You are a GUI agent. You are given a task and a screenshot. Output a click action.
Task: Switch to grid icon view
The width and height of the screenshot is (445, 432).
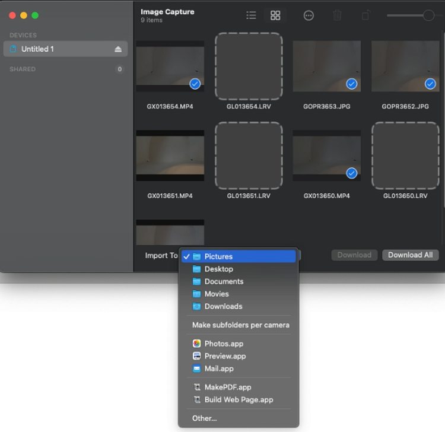coord(275,15)
